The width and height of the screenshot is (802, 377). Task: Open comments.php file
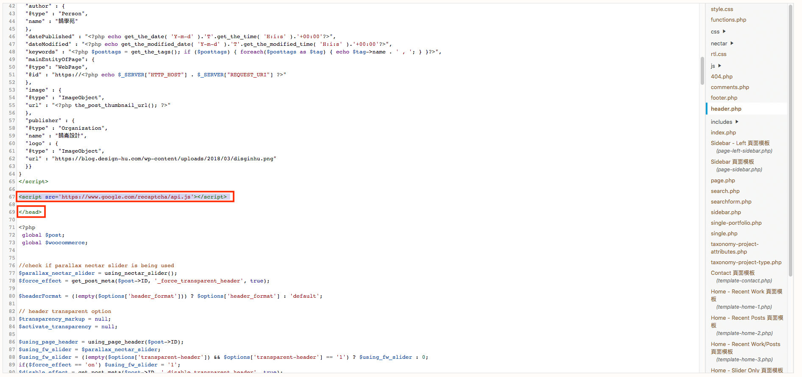[x=730, y=87]
